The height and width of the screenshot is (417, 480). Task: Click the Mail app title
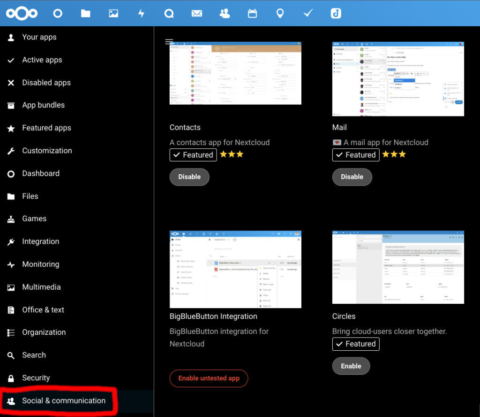coord(339,128)
